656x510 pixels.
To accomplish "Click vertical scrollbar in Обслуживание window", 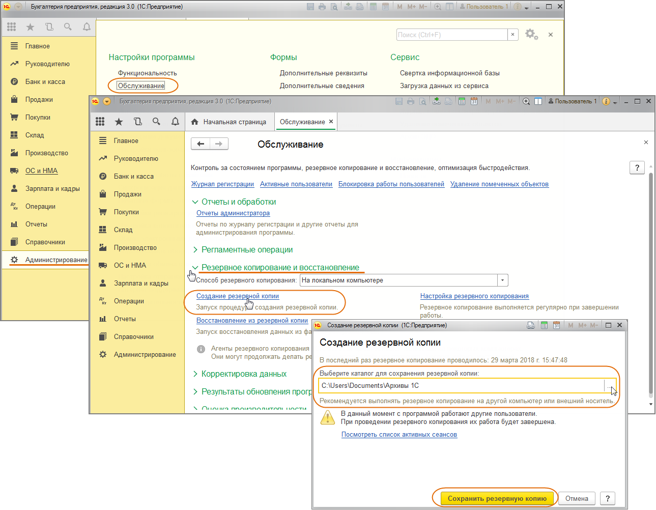I will coord(651,285).
